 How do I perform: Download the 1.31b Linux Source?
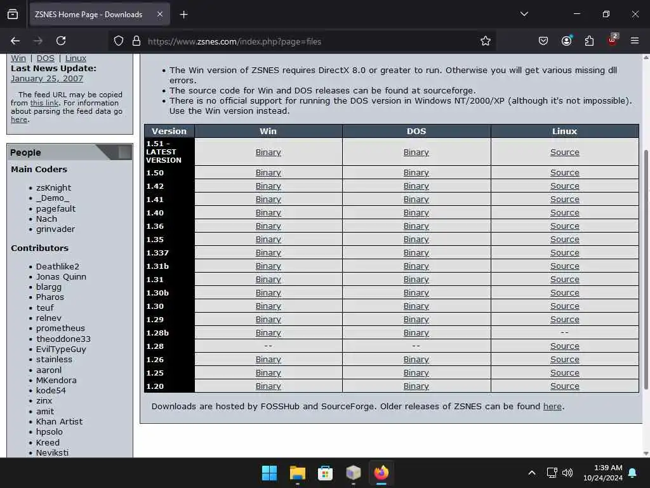click(564, 266)
